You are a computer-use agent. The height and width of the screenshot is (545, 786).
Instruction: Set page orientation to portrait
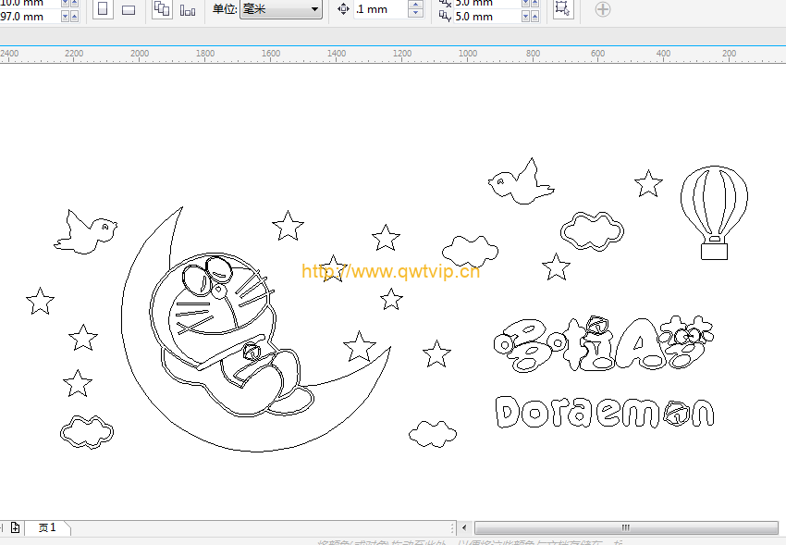coord(103,9)
